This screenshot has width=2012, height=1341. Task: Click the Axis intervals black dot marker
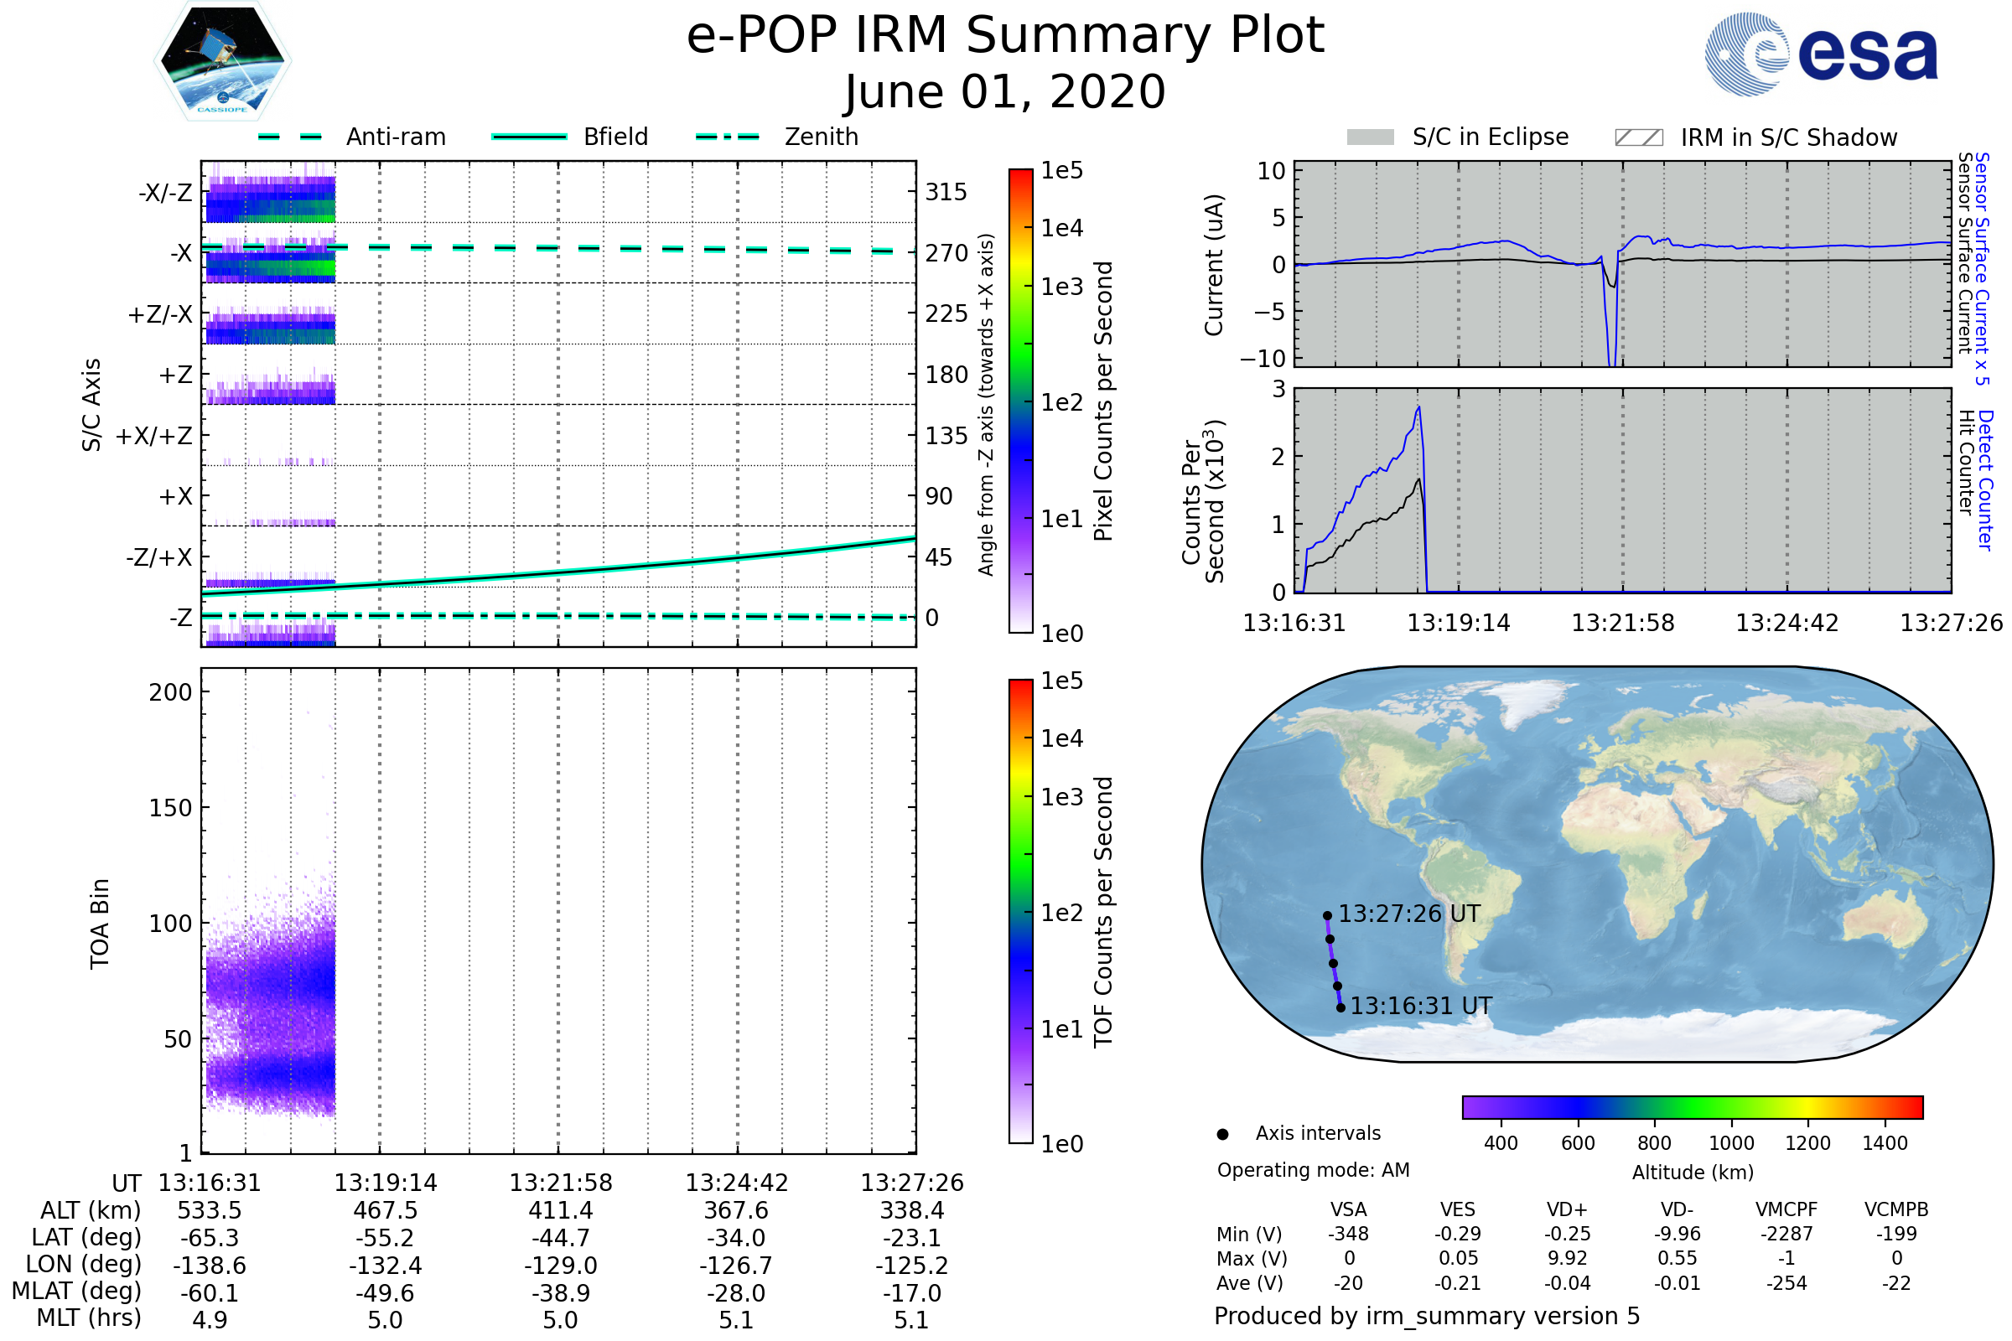(1222, 1134)
